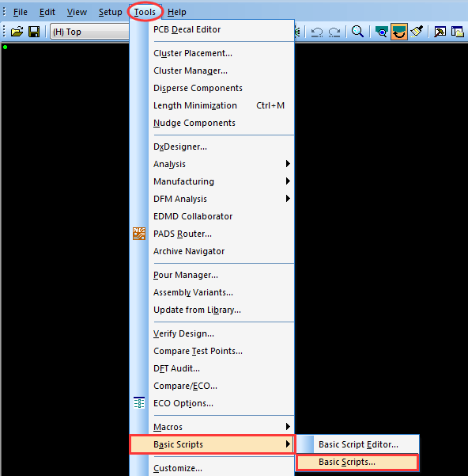Open the Help menu

177,12
